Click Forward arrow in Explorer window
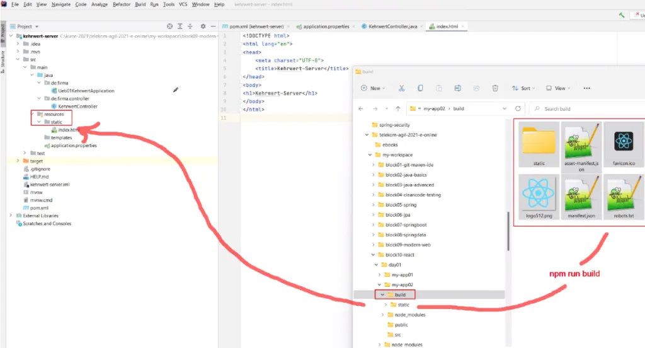This screenshot has width=645, height=348. click(x=375, y=108)
